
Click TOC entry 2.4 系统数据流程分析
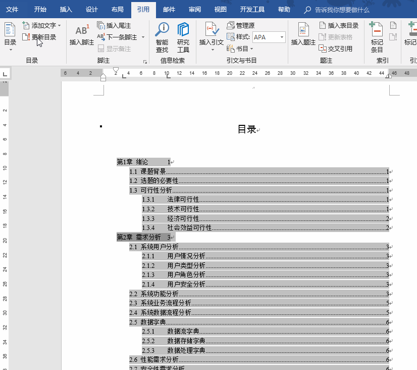tap(259, 312)
